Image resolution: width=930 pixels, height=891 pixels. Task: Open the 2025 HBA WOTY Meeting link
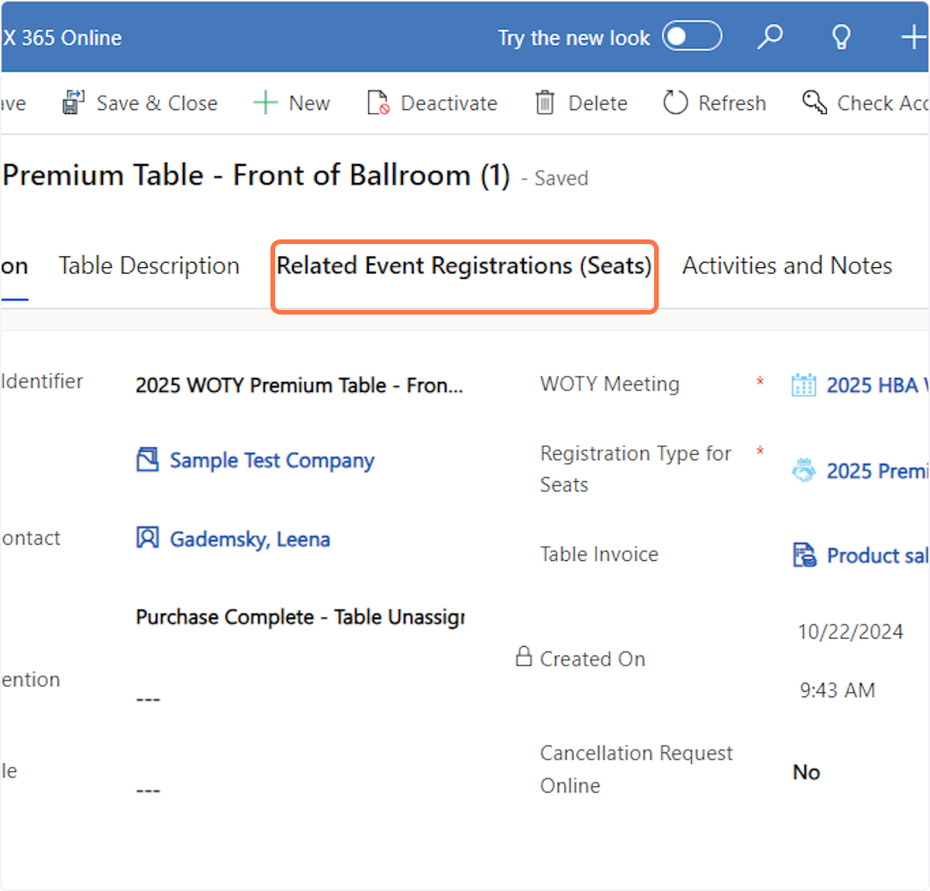pyautogui.click(x=875, y=385)
